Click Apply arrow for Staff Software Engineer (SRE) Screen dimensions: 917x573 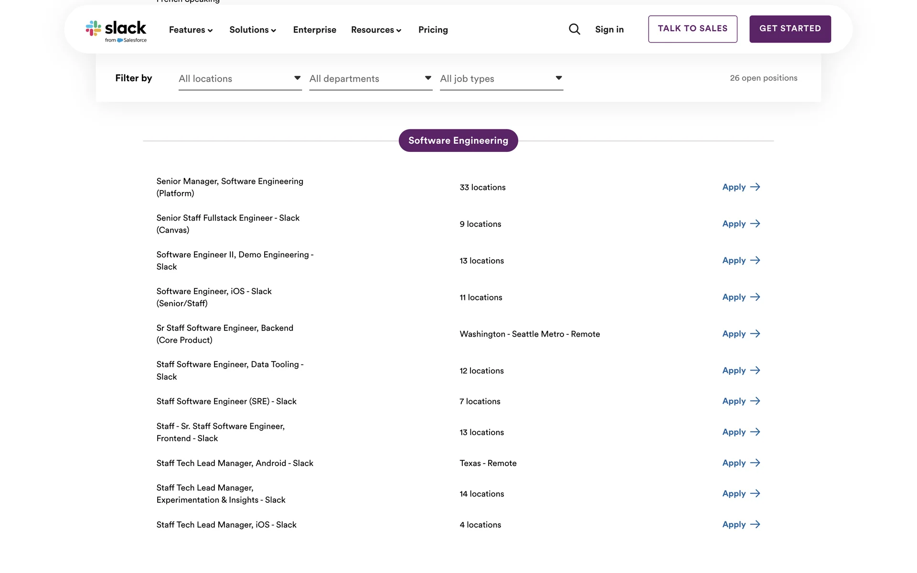tap(755, 402)
